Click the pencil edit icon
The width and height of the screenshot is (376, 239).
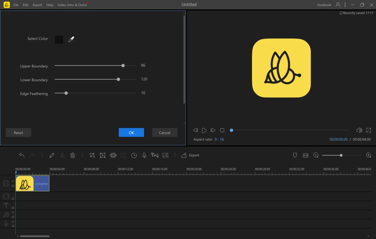(52, 155)
